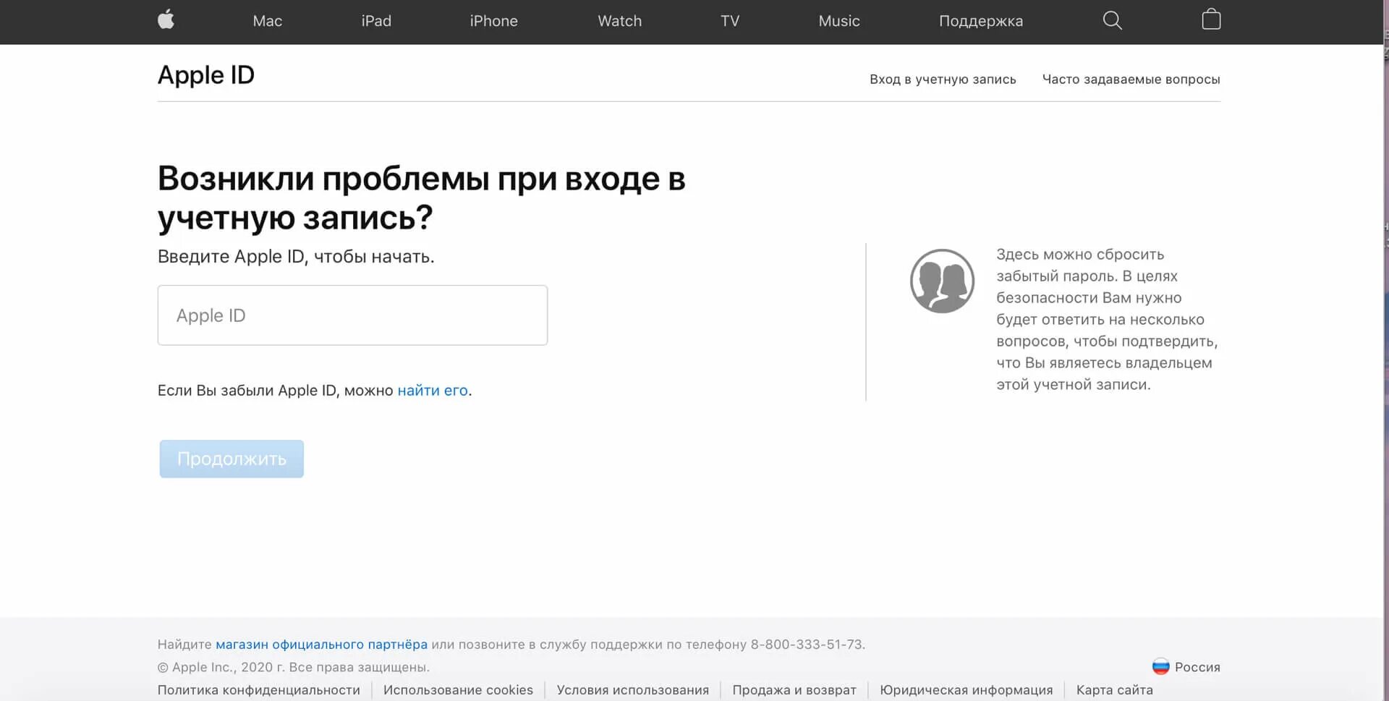
Task: Open Использование cookies footer link
Action: (x=458, y=690)
